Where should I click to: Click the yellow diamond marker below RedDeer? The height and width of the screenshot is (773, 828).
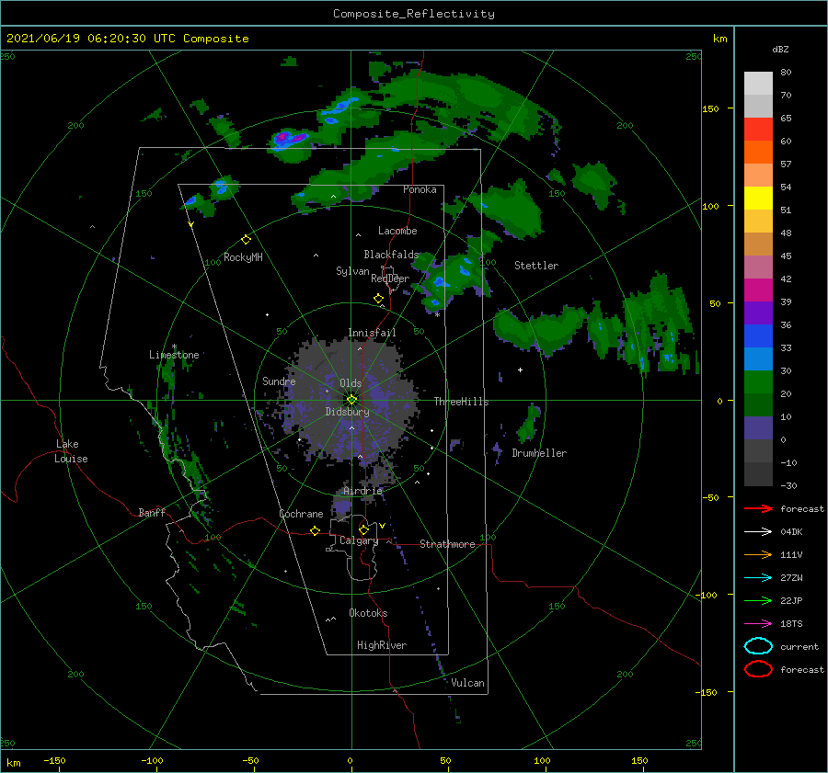pos(378,298)
